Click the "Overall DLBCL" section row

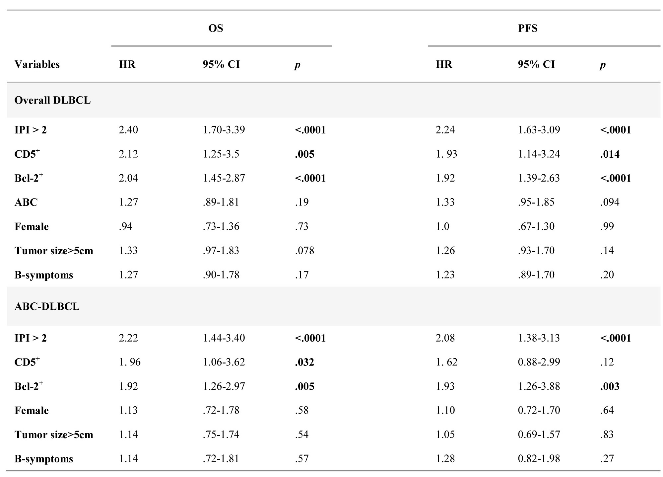tap(52, 100)
